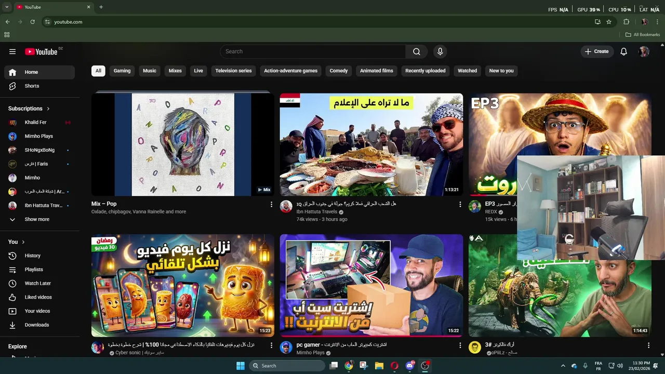The image size is (665, 374).
Task: Open Khalid Fer subscription channel
Action: 39,122
